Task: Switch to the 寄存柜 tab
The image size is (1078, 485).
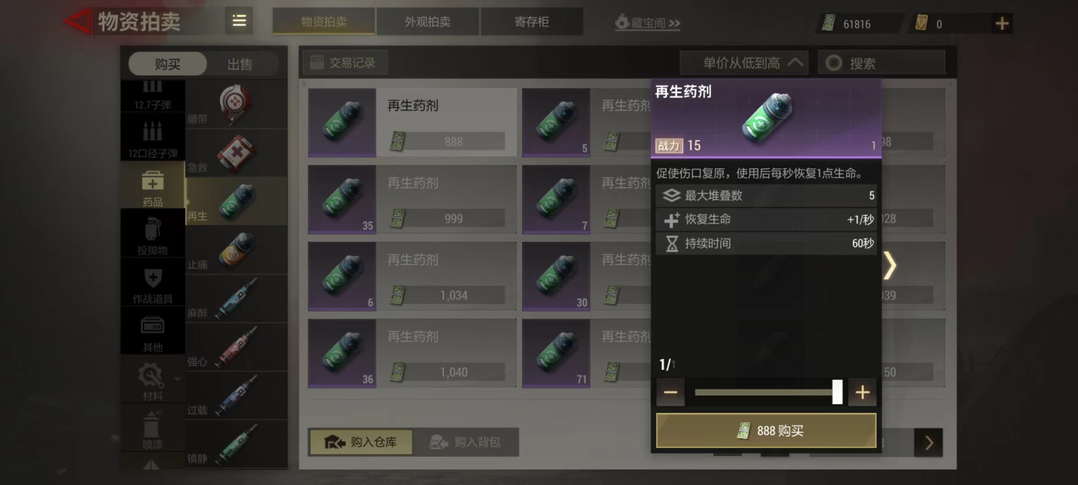Action: click(x=532, y=22)
